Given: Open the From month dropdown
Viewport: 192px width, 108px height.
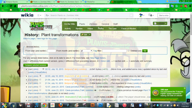Looking at the screenshot, I should pyautogui.click(x=86, y=51).
